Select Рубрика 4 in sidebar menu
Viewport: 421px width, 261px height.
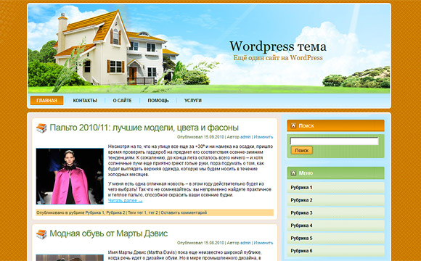(335, 225)
